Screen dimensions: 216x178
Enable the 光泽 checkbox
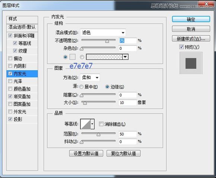(x=10, y=81)
